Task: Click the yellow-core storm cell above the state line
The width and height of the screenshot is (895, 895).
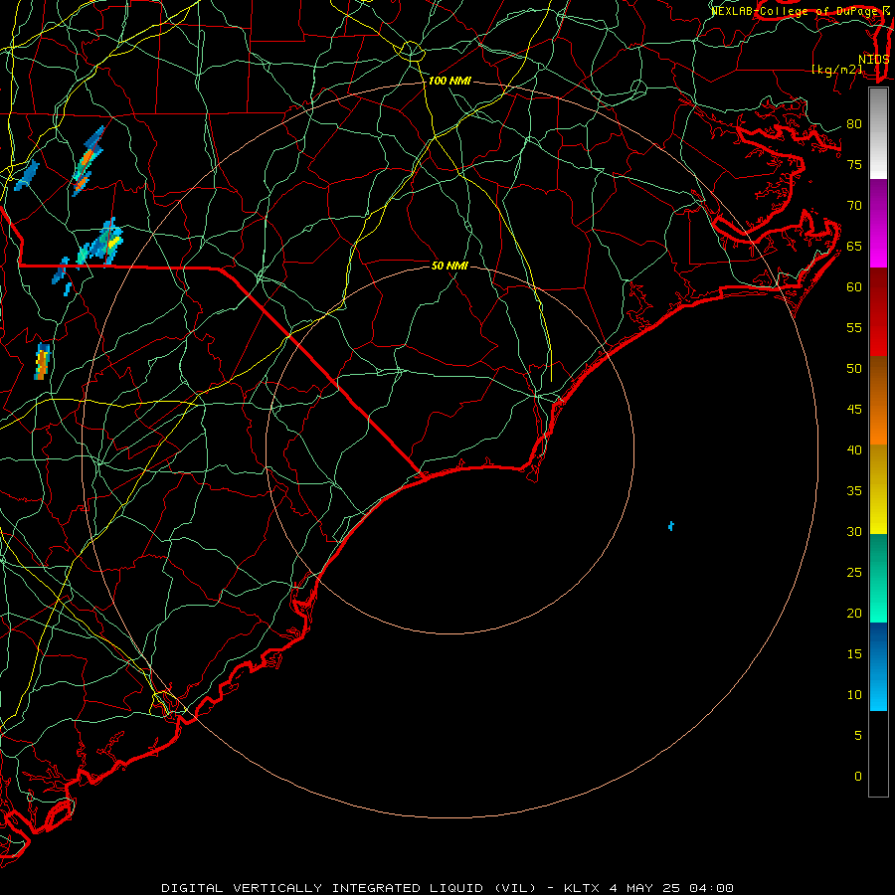Action: click(x=108, y=244)
